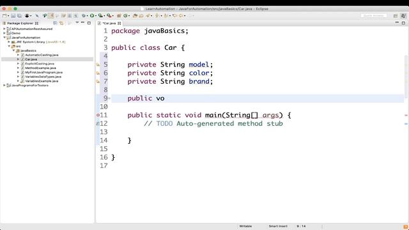This screenshot has height=230, width=409.
Task: Click the Open Perspective icon
Action: pyautogui.click(x=396, y=16)
